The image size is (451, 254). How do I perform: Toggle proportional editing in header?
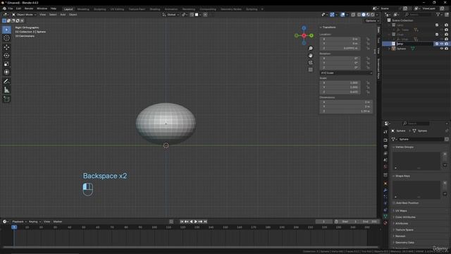205,15
